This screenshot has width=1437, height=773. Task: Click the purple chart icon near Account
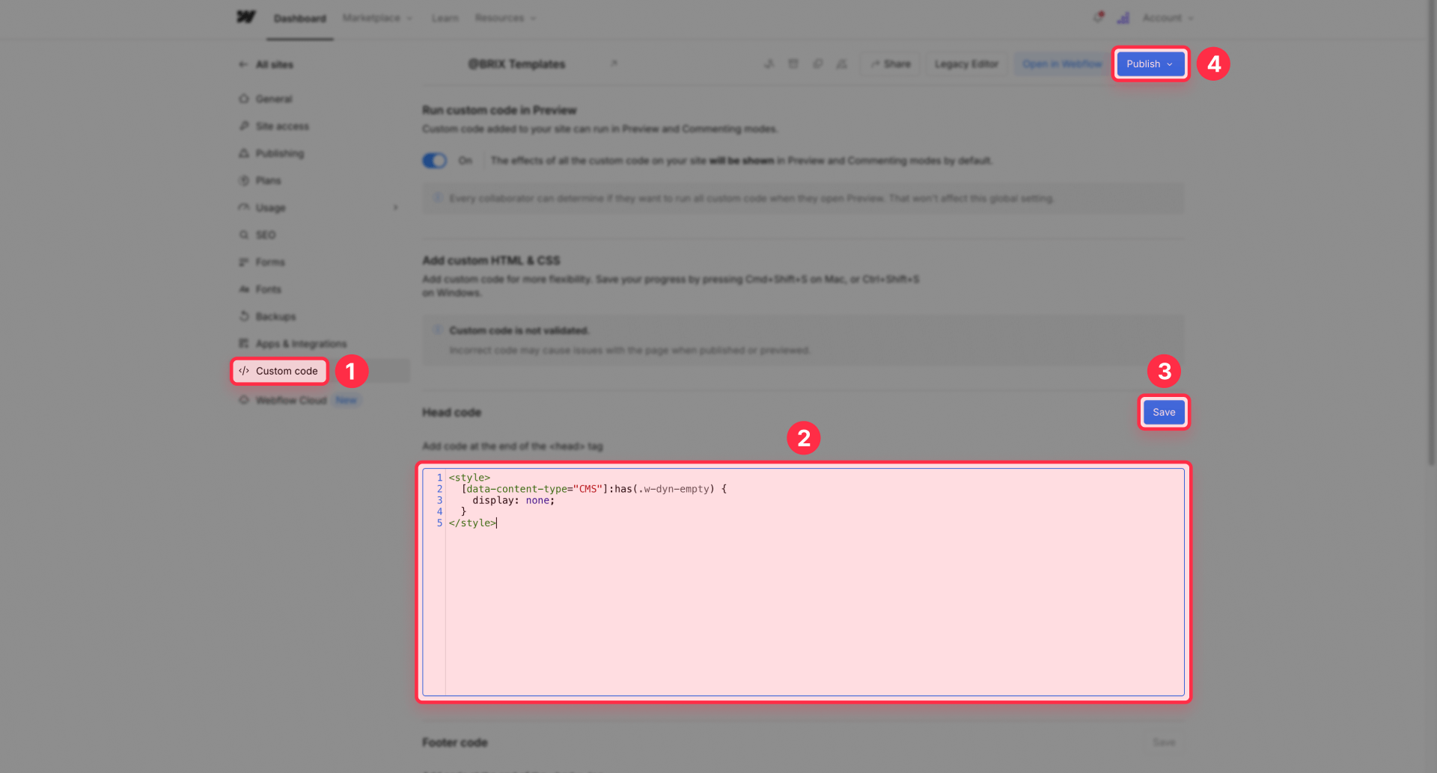coord(1123,18)
